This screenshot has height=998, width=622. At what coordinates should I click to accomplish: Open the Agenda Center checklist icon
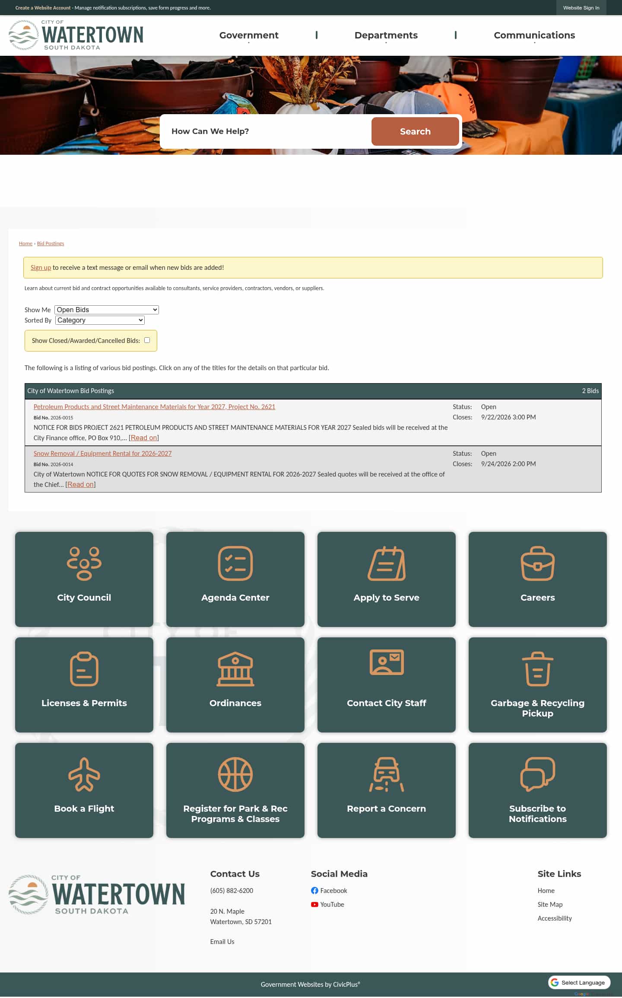(x=235, y=563)
